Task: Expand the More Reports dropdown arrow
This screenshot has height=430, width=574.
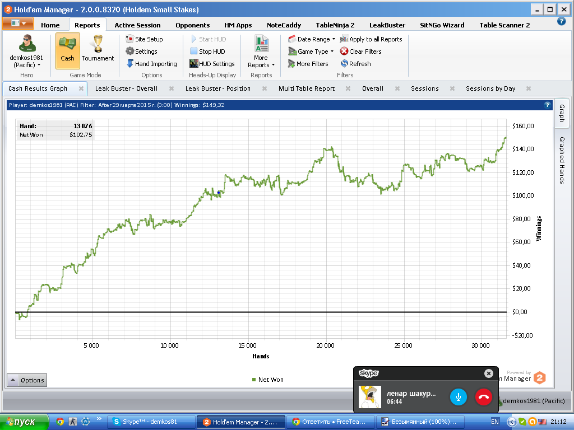Action: tap(273, 65)
